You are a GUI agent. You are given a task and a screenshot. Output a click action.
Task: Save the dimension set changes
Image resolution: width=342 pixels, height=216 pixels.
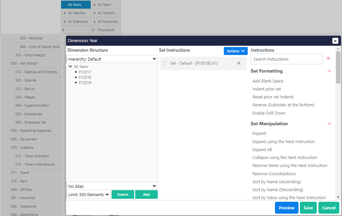[308, 208]
